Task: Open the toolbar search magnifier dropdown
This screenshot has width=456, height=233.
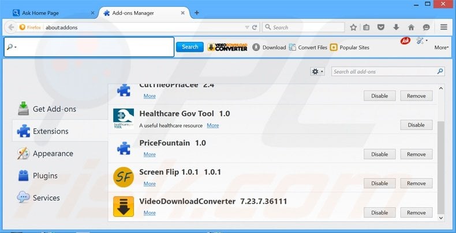Action: 12,47
